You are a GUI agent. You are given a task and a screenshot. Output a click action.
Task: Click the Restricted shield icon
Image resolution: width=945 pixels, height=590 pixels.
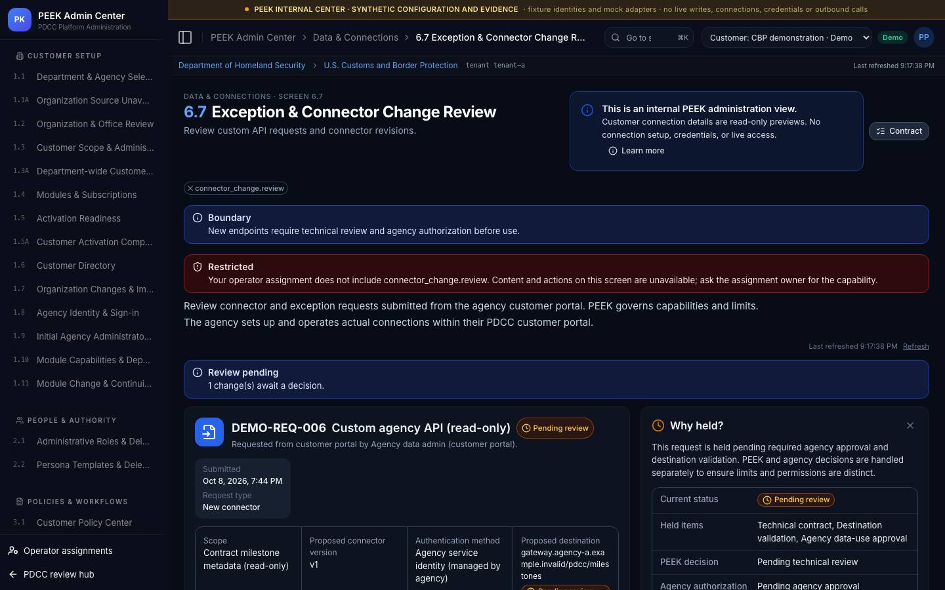coord(198,267)
